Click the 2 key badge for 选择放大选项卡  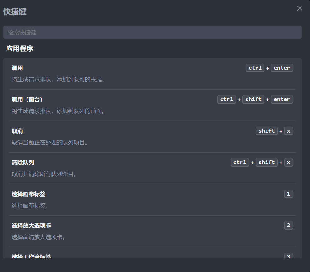(288, 226)
